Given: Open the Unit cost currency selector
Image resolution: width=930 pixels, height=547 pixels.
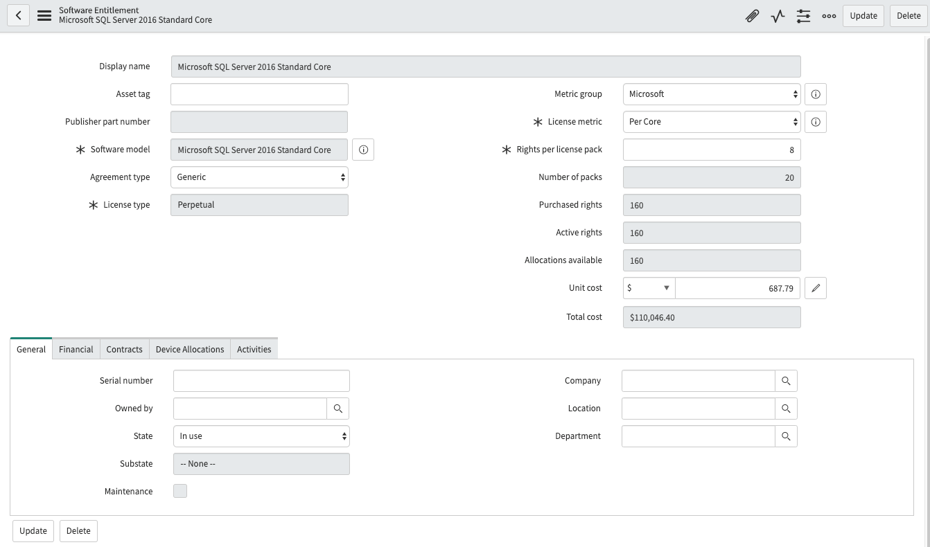Looking at the screenshot, I should (x=649, y=288).
